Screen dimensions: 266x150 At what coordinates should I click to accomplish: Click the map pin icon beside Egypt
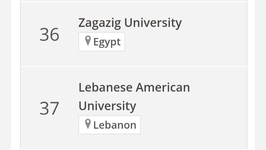(x=88, y=41)
